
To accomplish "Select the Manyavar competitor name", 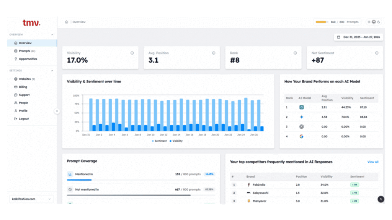I will click(260, 201).
